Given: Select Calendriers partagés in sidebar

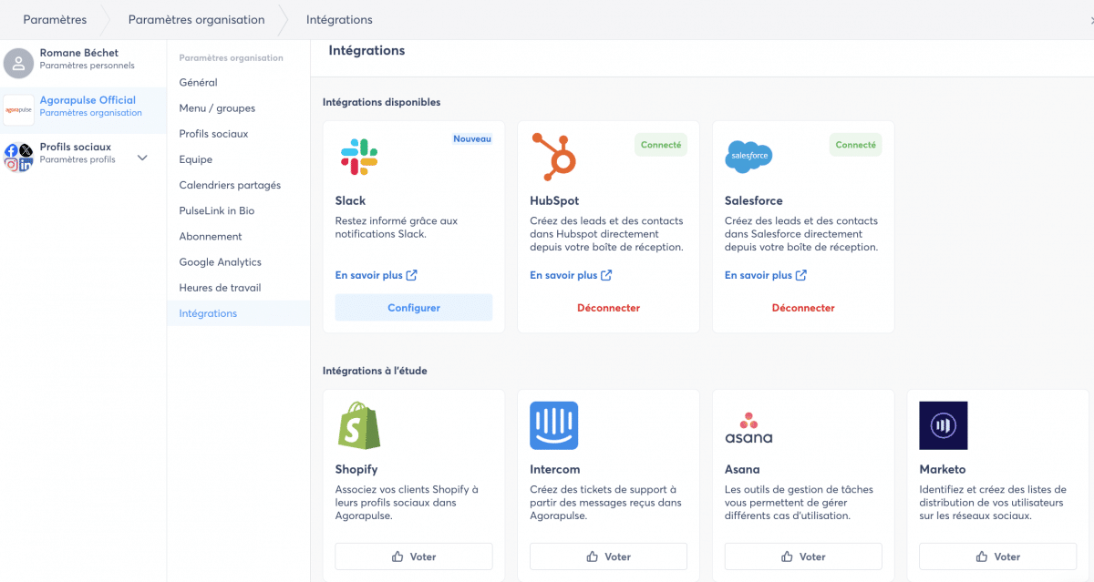Looking at the screenshot, I should (x=230, y=185).
